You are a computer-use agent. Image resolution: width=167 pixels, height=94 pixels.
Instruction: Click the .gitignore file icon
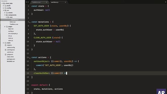point(5,55)
